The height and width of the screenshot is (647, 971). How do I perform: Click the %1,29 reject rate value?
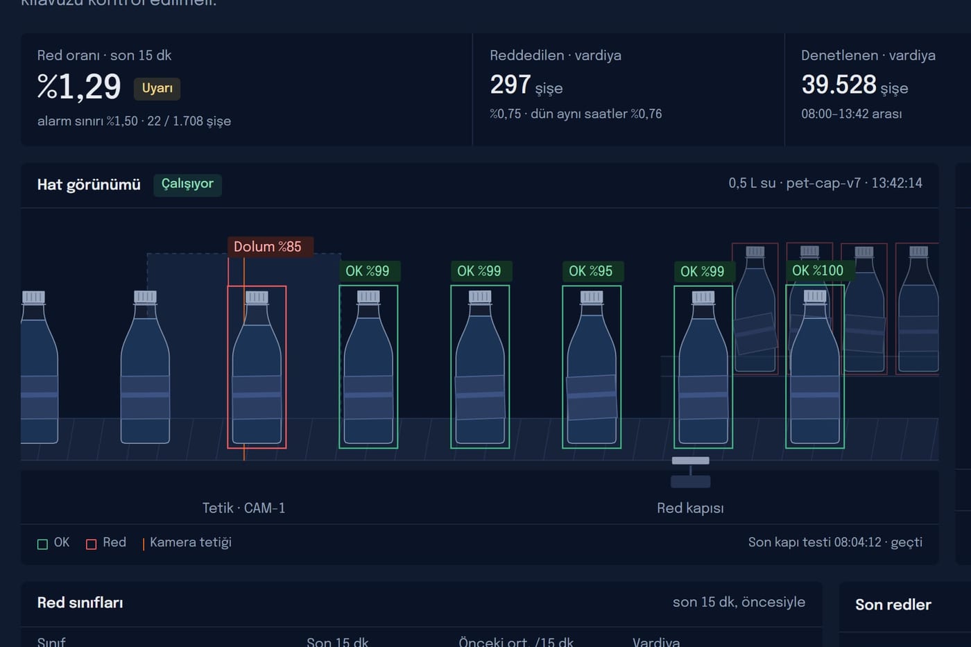click(x=79, y=87)
